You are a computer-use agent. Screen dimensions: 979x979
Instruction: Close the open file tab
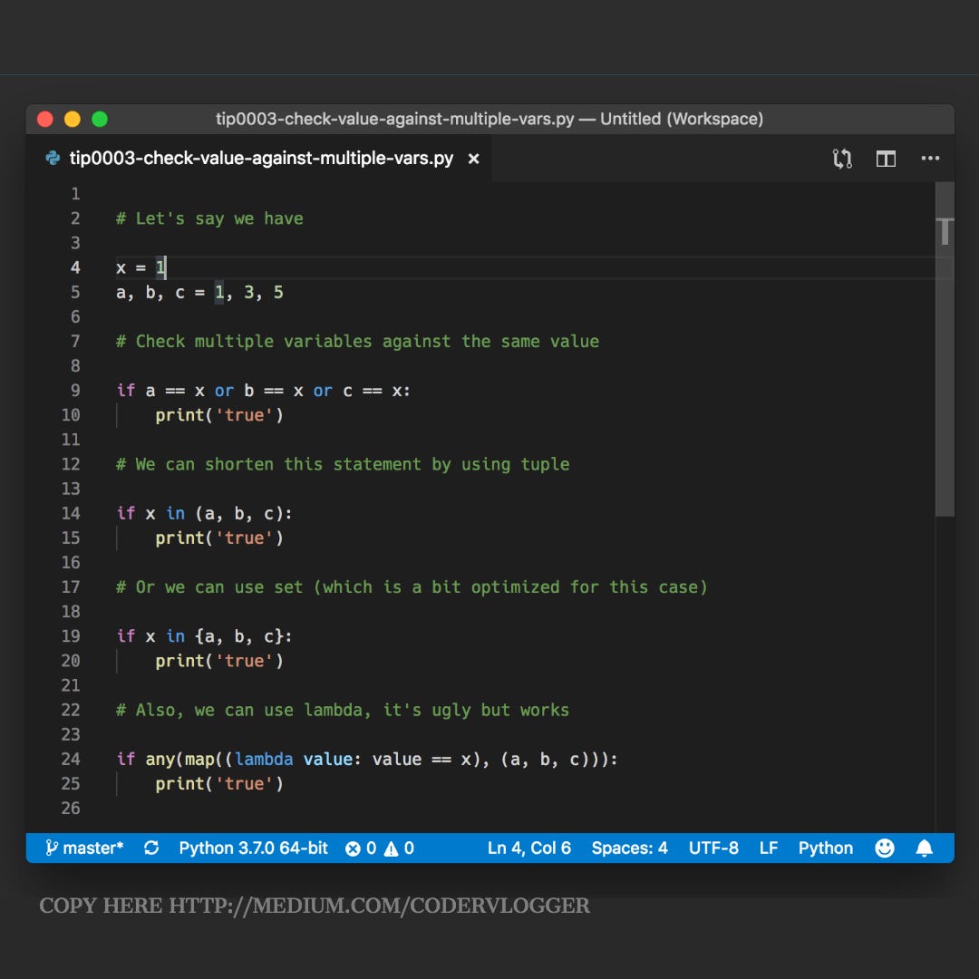(x=473, y=158)
